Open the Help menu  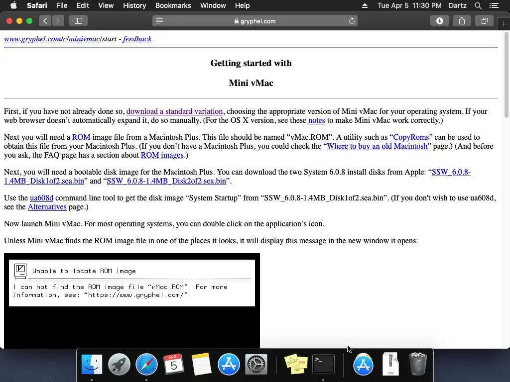tap(243, 5)
